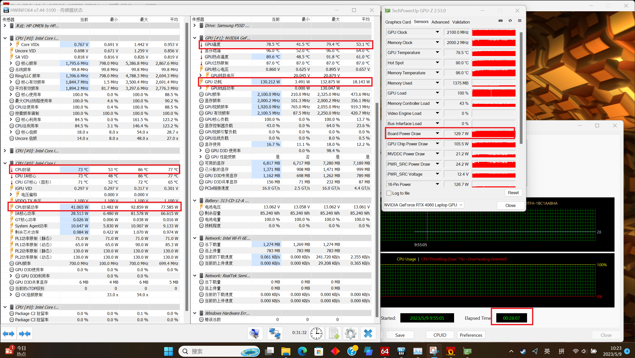Click Elapsed Time 00:28:07 field
Screen dimensions: 635x358
pos(512,318)
